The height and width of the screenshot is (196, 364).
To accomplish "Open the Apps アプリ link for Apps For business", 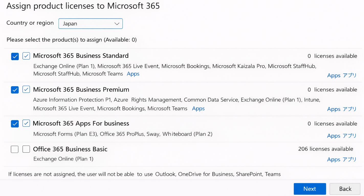I will [341, 136].
